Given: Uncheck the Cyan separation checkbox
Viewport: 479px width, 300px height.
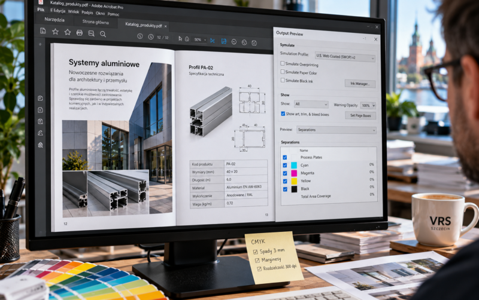Looking at the screenshot, I should click(x=285, y=165).
